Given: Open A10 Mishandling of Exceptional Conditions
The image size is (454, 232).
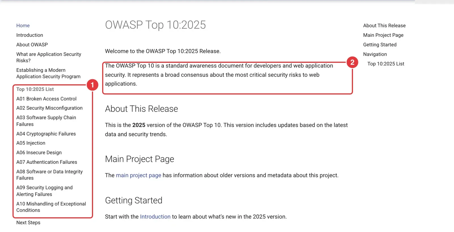Looking at the screenshot, I should pyautogui.click(x=51, y=207).
